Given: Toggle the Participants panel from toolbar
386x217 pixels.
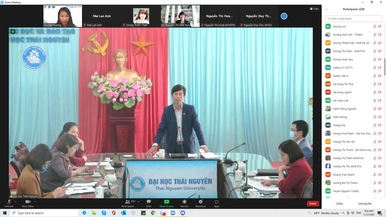Looking at the screenshot, I should [x=128, y=203].
